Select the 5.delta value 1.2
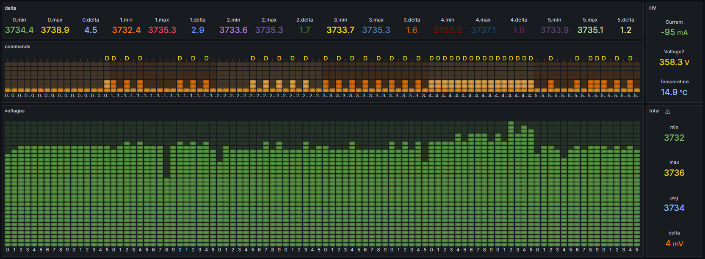 click(625, 30)
